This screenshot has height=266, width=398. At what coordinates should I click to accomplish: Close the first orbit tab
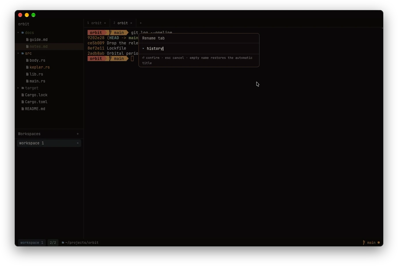[105, 23]
